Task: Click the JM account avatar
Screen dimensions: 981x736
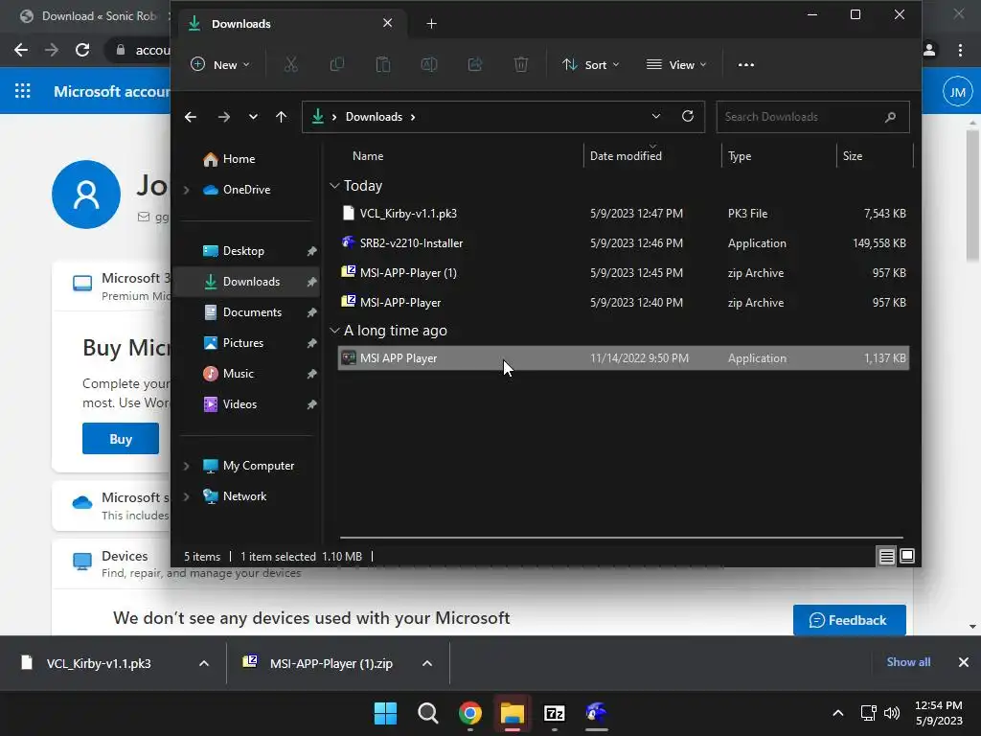Action: [x=957, y=92]
